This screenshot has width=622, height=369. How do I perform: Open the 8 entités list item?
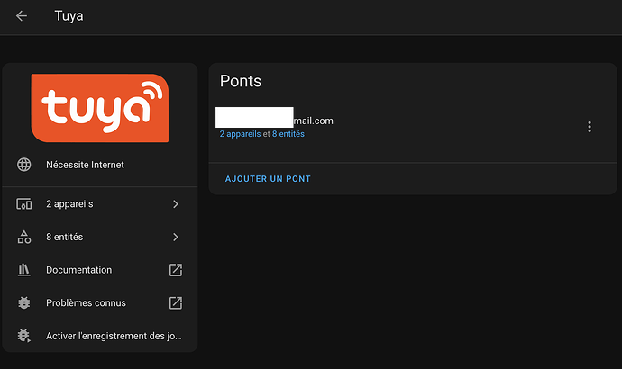point(100,237)
